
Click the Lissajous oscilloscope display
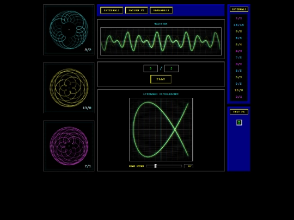pos(161,129)
